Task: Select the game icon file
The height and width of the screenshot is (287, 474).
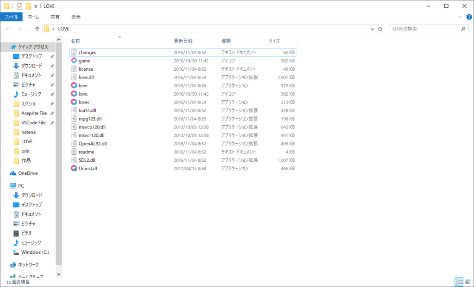Action: click(74, 61)
